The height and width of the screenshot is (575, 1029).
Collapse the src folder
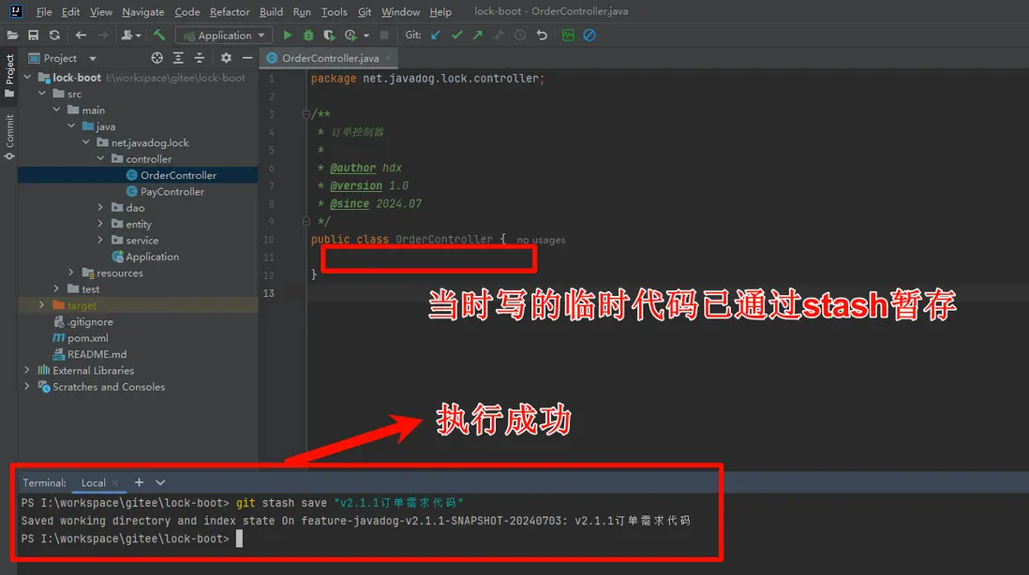[x=42, y=94]
